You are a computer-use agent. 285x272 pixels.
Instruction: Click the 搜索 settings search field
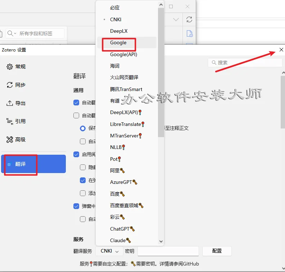(245, 63)
